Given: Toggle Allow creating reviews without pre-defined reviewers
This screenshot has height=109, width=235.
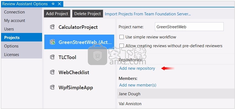Looking at the screenshot, I should pos(122,46).
